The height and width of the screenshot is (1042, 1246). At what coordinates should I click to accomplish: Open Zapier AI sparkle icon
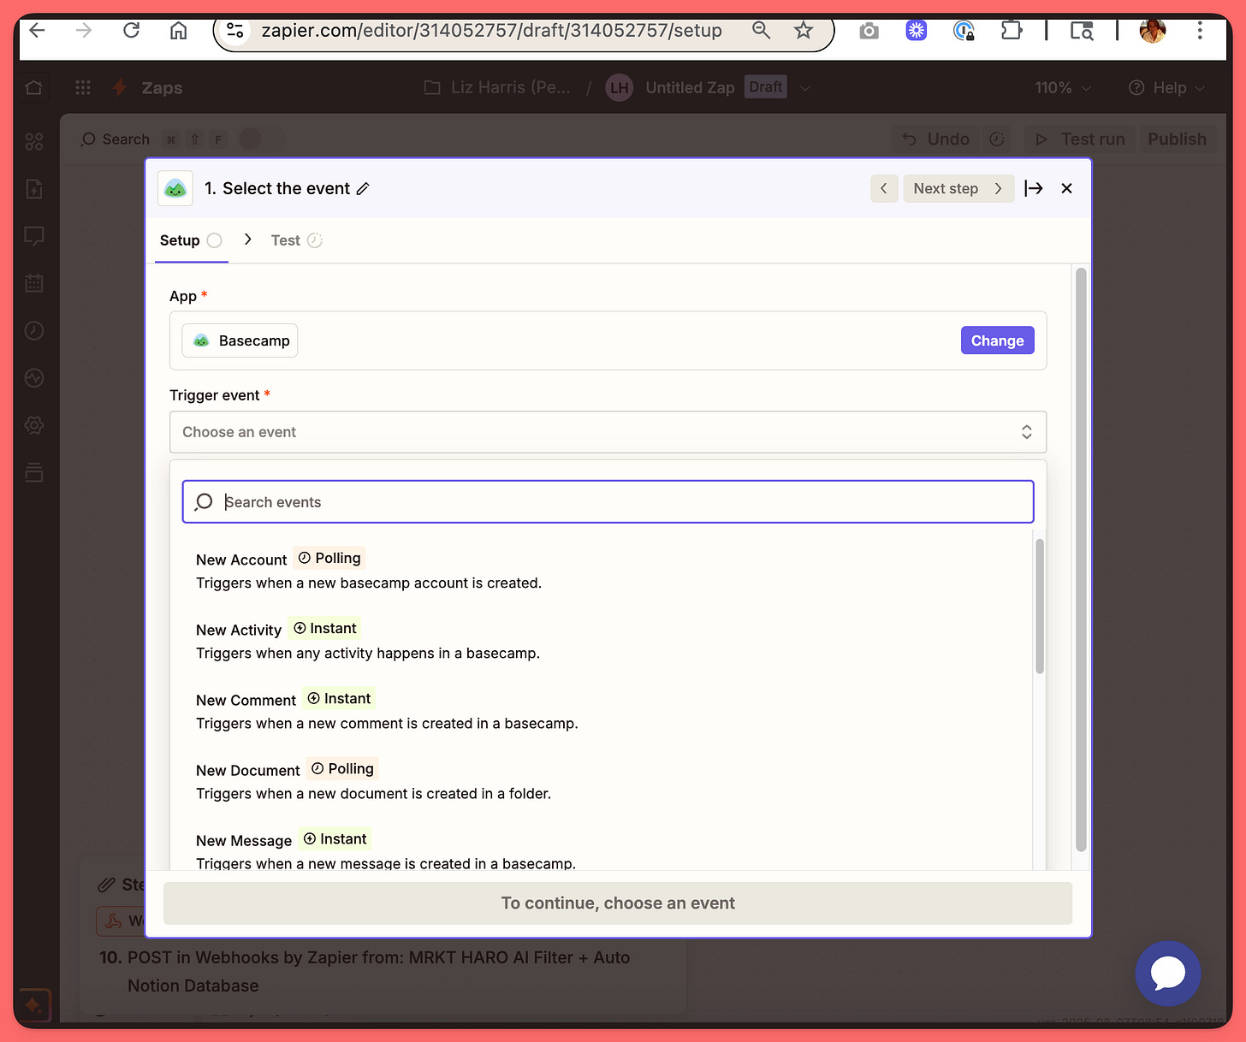tap(33, 1005)
